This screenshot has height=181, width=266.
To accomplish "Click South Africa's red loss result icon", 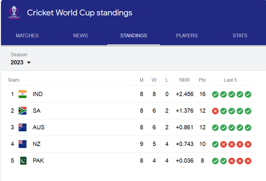I will click(215, 111).
